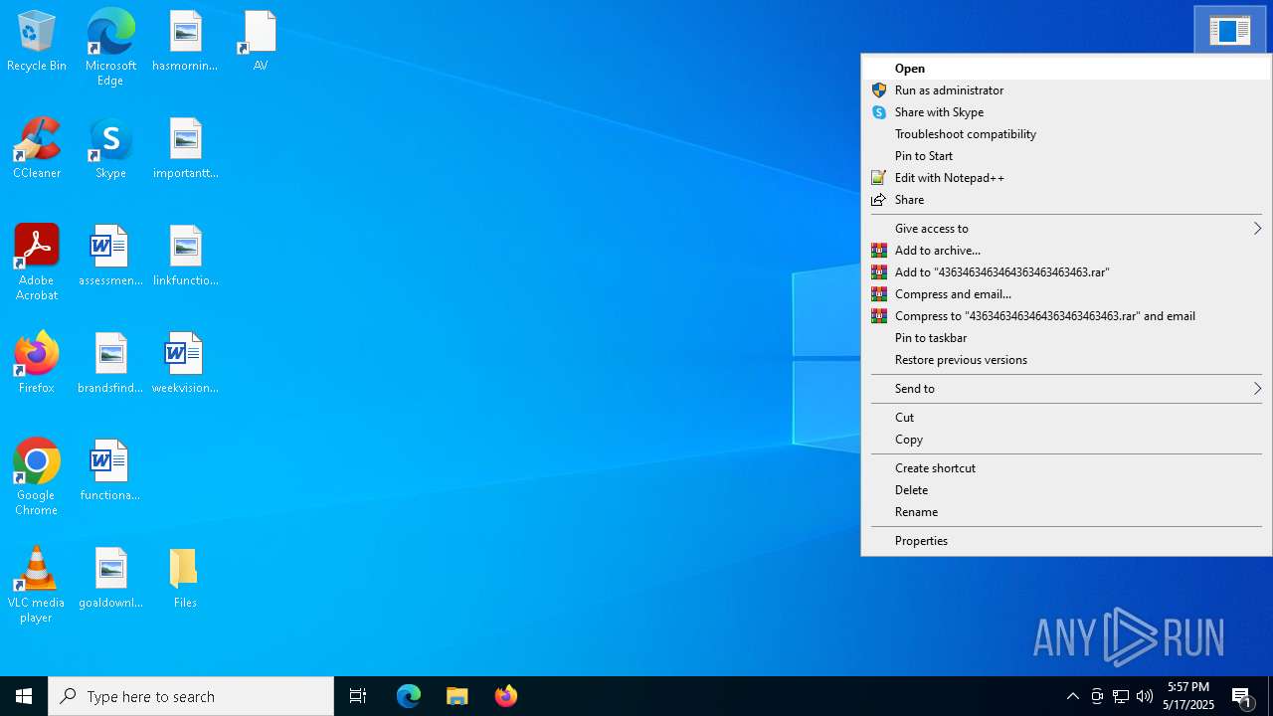Launch the VLC media player shortcut
The width and height of the screenshot is (1273, 716).
pos(37,585)
